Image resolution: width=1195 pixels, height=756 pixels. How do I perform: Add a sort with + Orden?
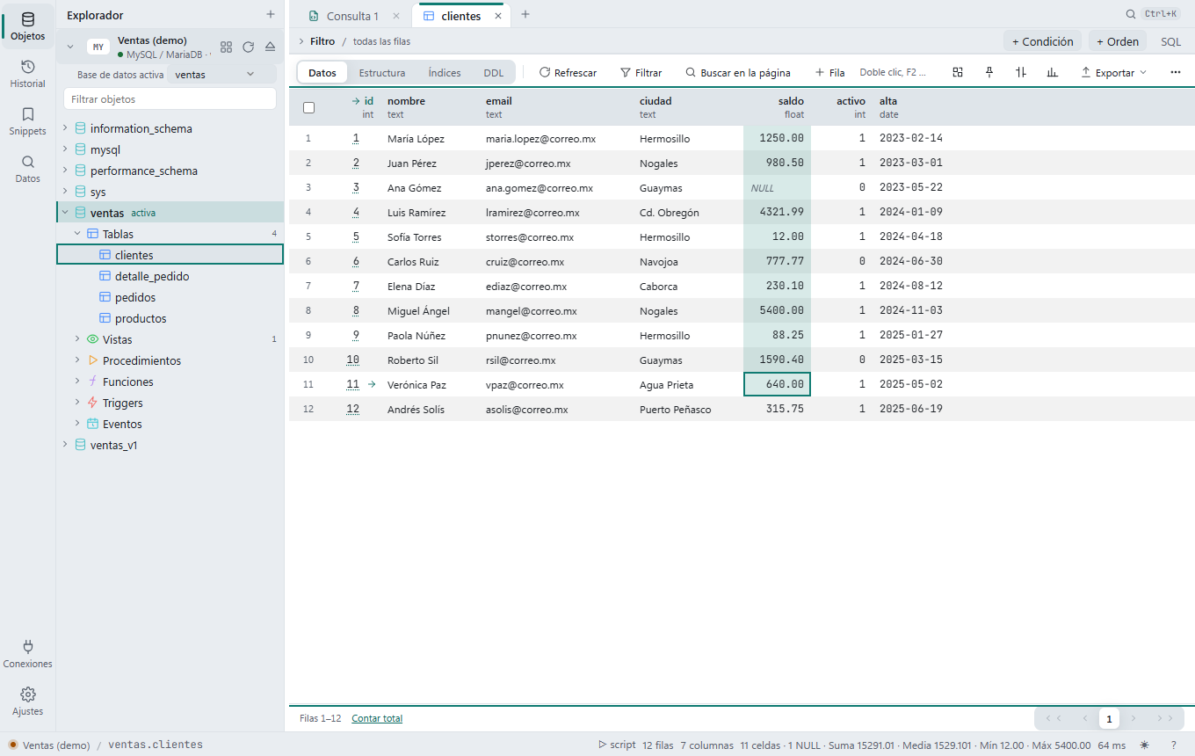1118,41
